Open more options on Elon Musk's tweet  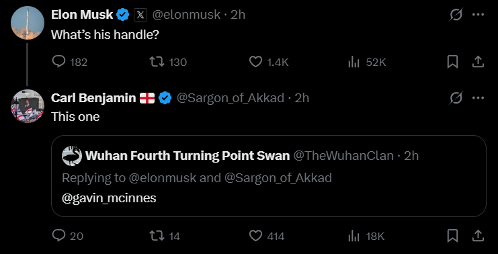point(478,15)
